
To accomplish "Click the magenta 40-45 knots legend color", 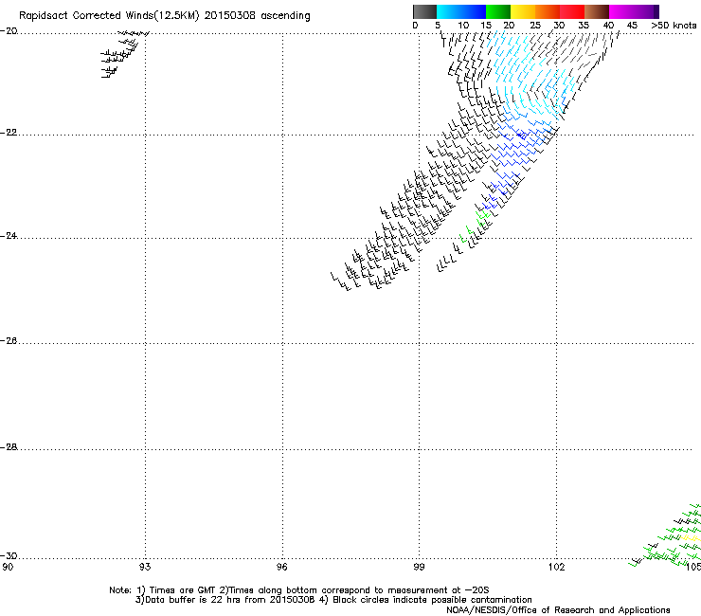I will pyautogui.click(x=621, y=11).
